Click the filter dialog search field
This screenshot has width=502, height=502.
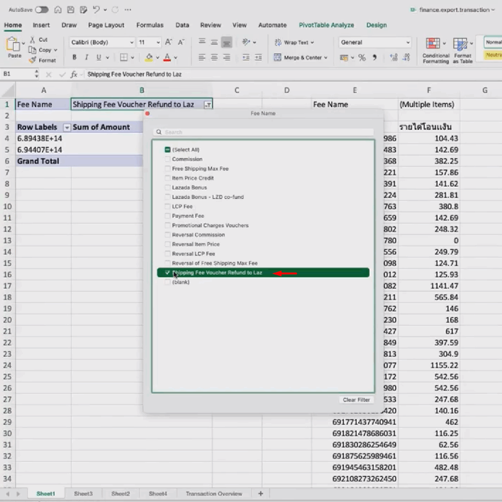pos(264,132)
